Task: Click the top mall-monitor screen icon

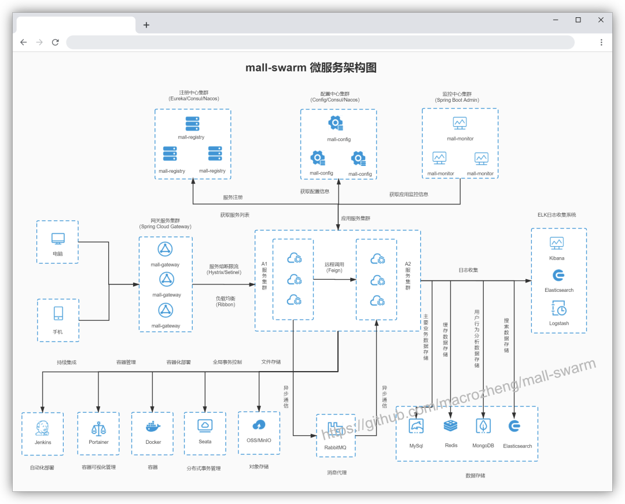Action: pos(459,123)
